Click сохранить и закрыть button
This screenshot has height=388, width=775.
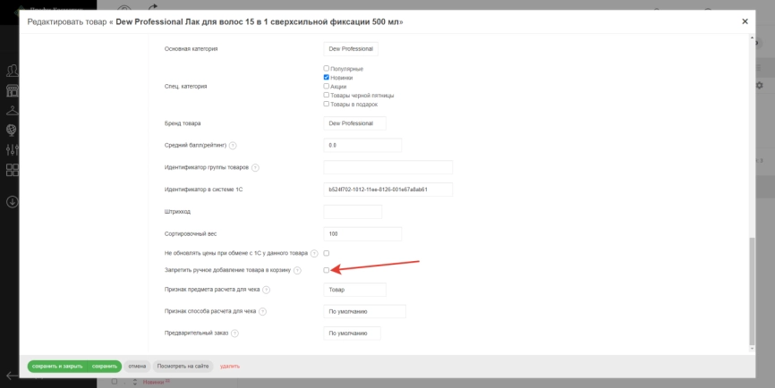point(57,367)
